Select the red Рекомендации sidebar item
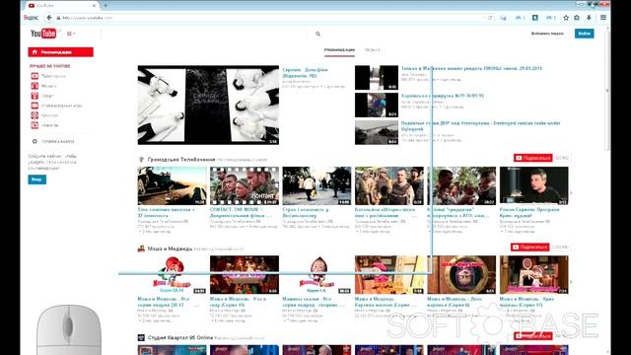 (x=61, y=52)
